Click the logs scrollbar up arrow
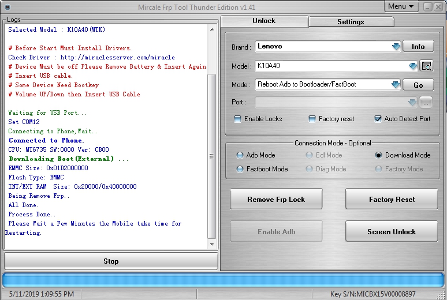Viewport: 447px width, 300px height. 212,29
